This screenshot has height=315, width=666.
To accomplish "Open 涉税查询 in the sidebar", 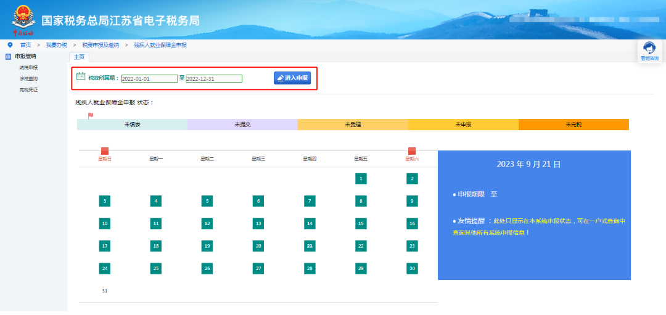I will 28,78.
